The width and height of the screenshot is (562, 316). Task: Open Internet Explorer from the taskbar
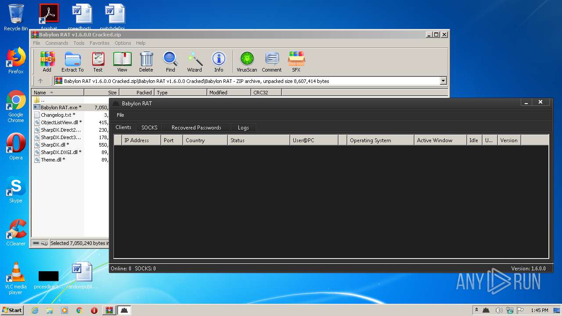tap(35, 310)
